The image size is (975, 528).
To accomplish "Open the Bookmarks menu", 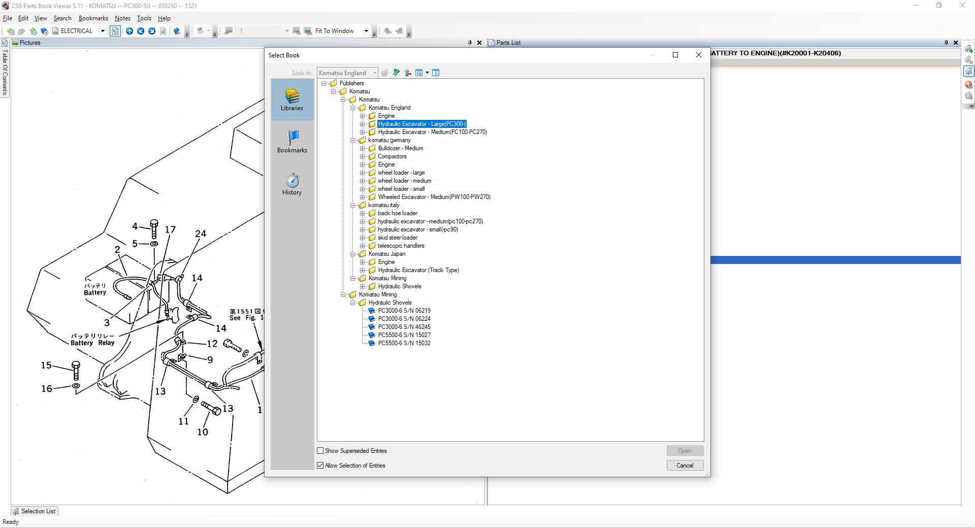I will click(93, 18).
